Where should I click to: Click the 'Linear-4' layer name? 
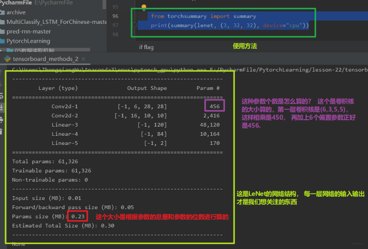[x=65, y=134]
